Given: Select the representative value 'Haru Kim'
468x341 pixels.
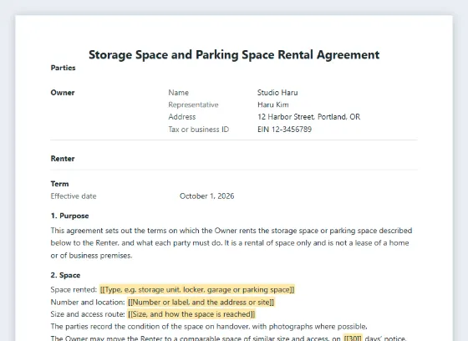Looking at the screenshot, I should coord(273,104).
